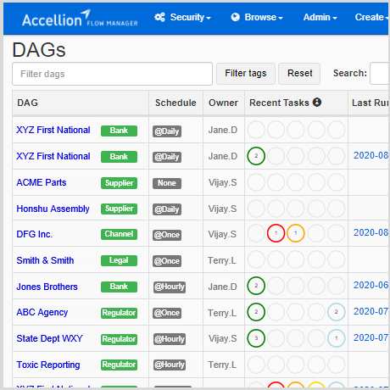Click owner Jane.D in the Jones Brothers row
Viewport: 390px width, 390px height.
click(223, 287)
